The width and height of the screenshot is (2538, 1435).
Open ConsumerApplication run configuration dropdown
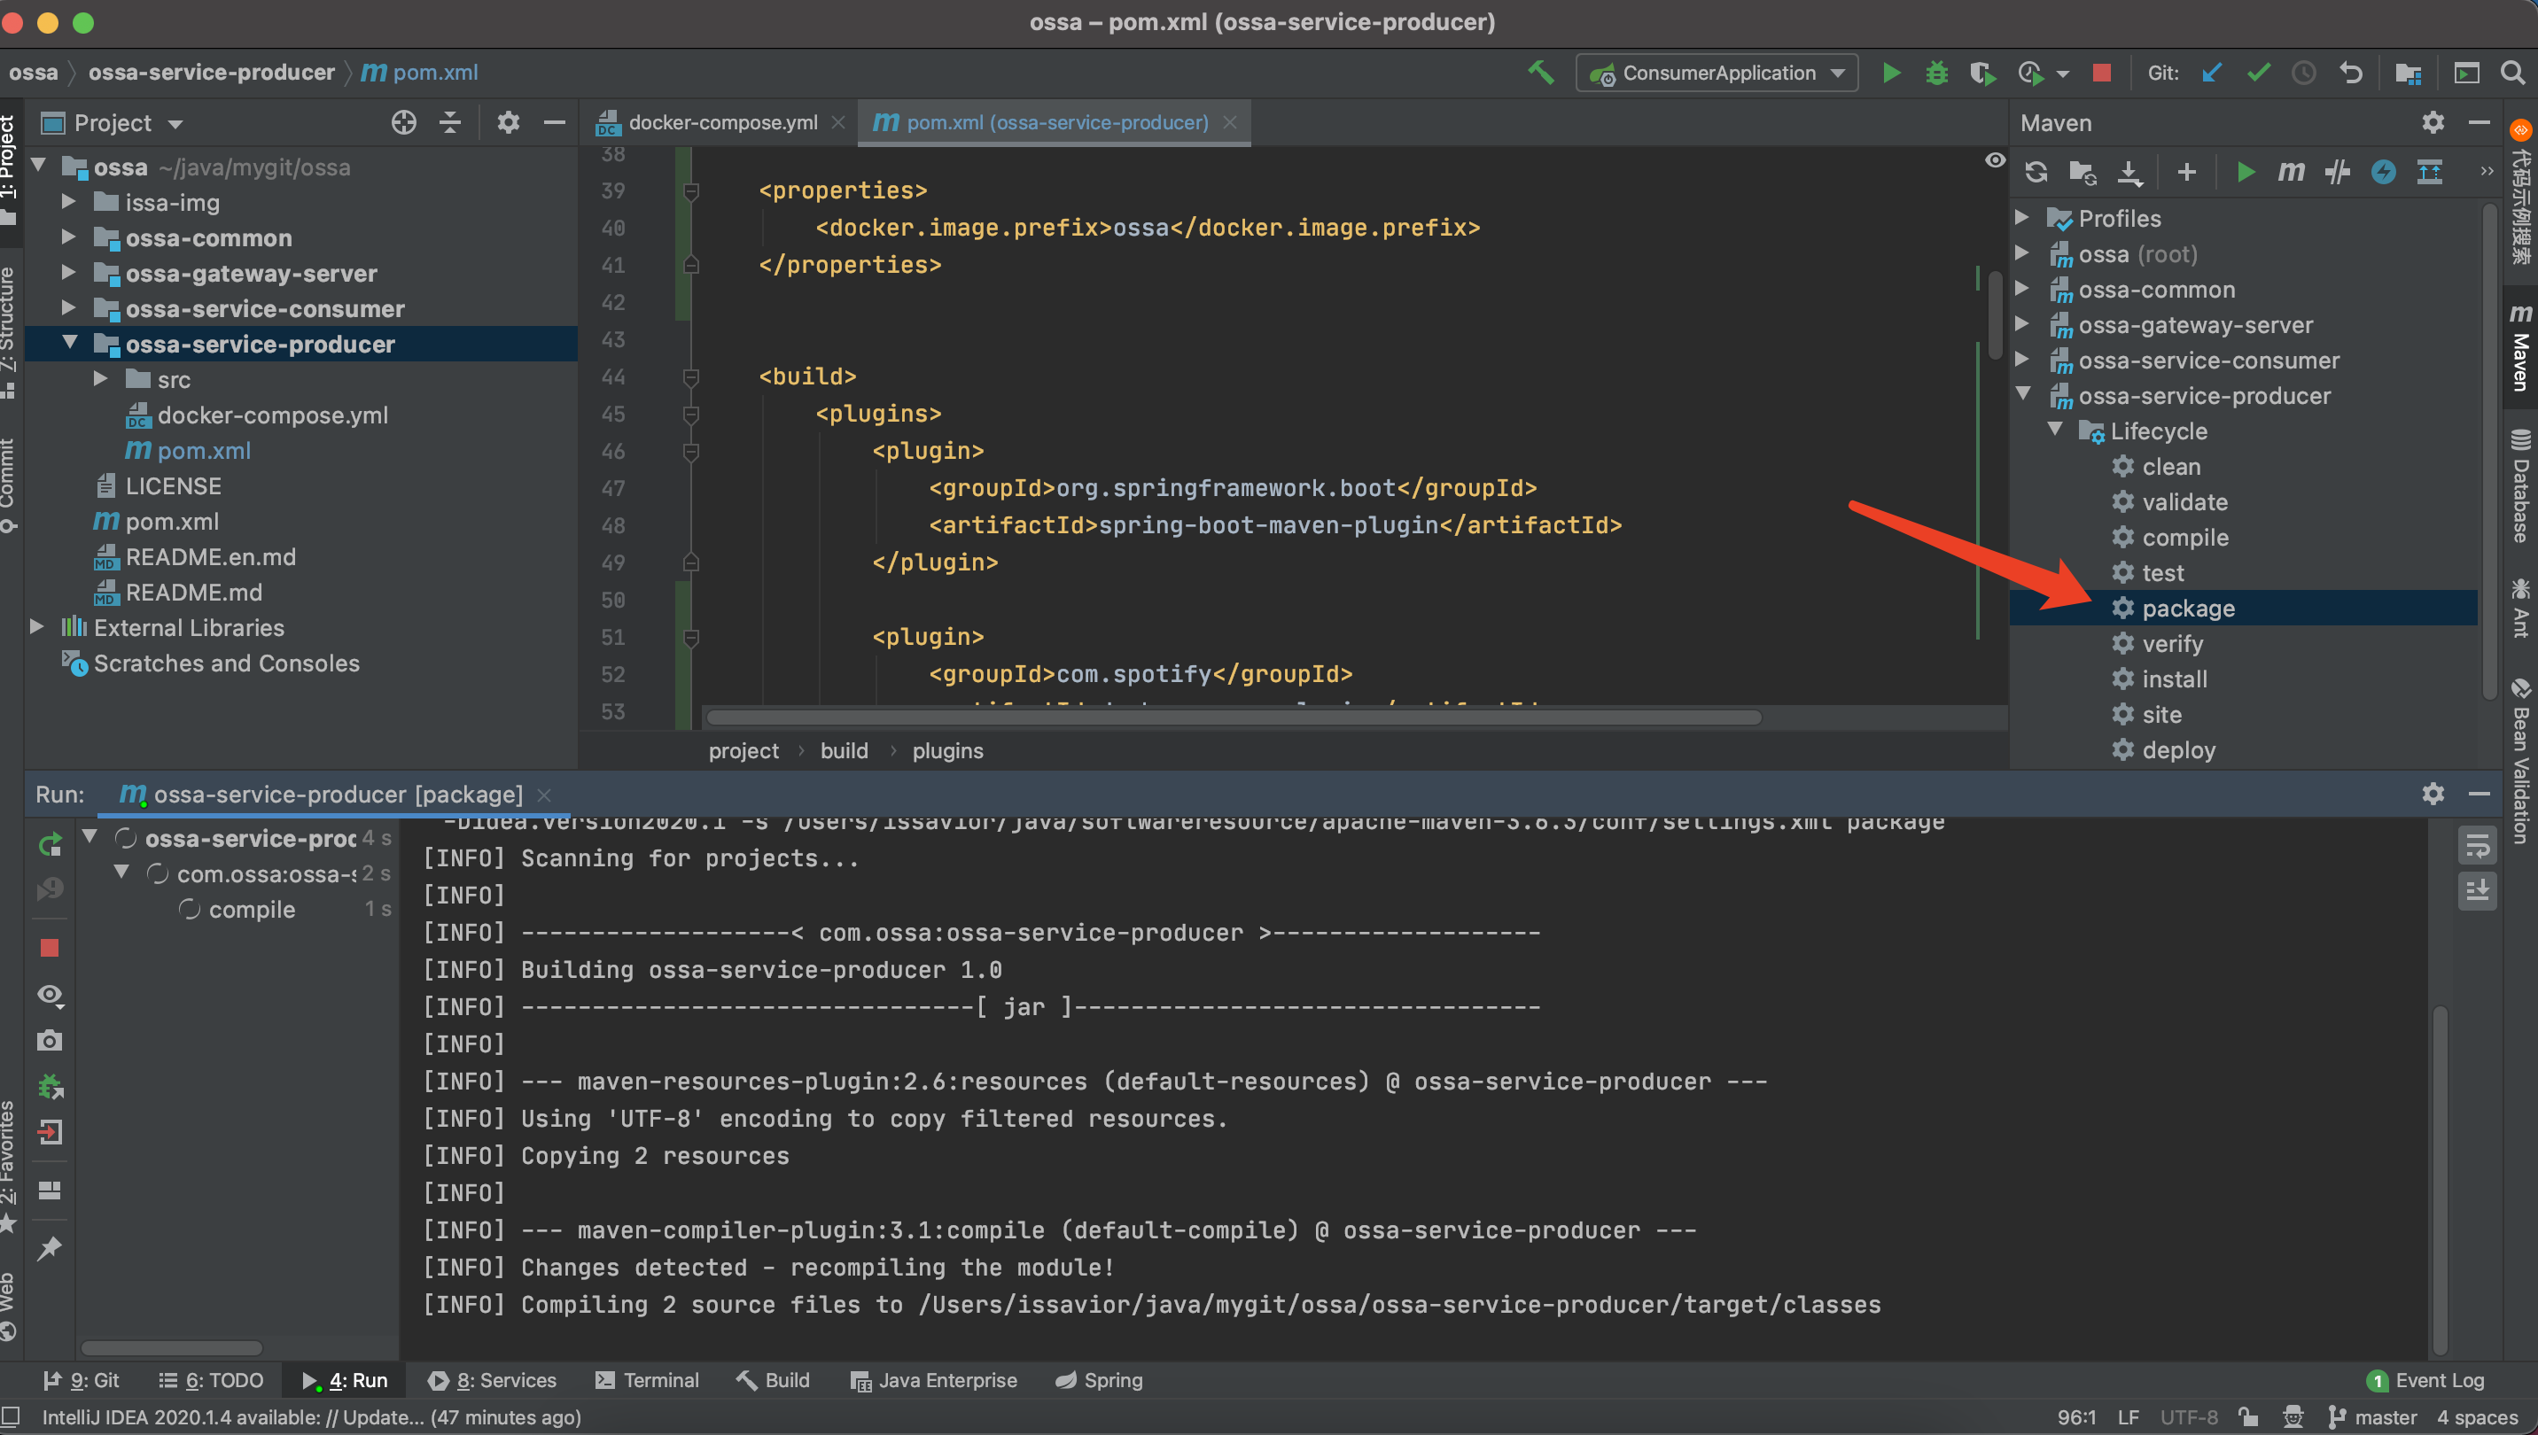[x=1717, y=73]
